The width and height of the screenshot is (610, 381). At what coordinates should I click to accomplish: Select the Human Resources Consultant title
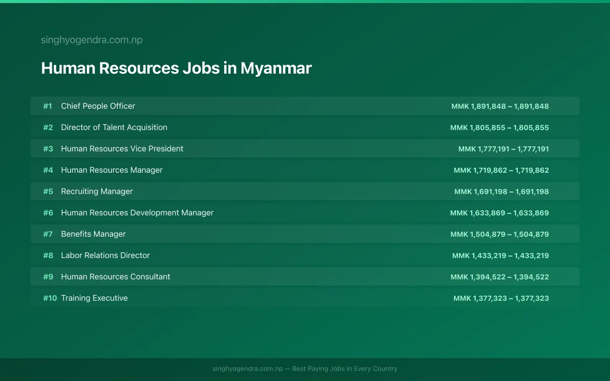pyautogui.click(x=115, y=277)
